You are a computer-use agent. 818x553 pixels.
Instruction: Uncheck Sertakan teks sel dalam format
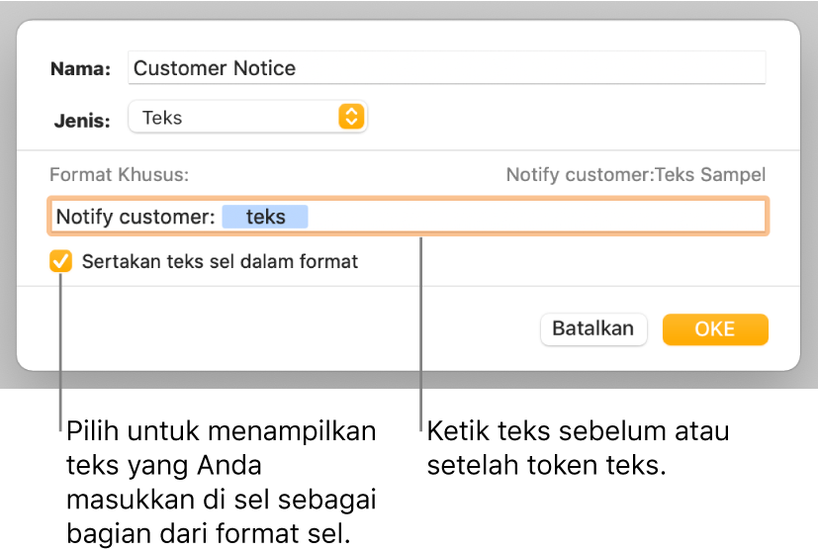tap(60, 261)
